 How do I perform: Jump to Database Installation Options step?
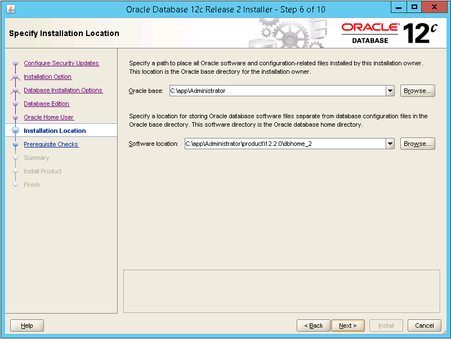click(63, 91)
